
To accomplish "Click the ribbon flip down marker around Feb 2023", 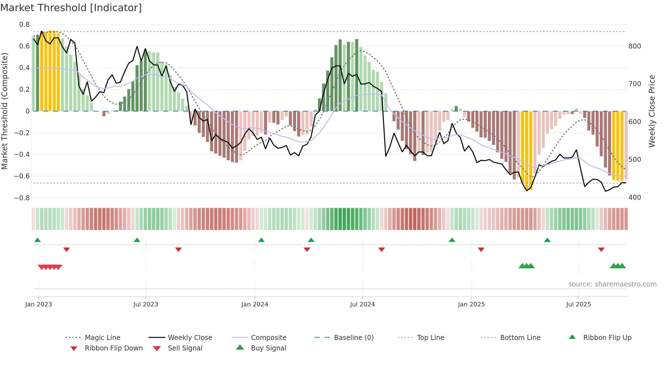I will [x=67, y=250].
